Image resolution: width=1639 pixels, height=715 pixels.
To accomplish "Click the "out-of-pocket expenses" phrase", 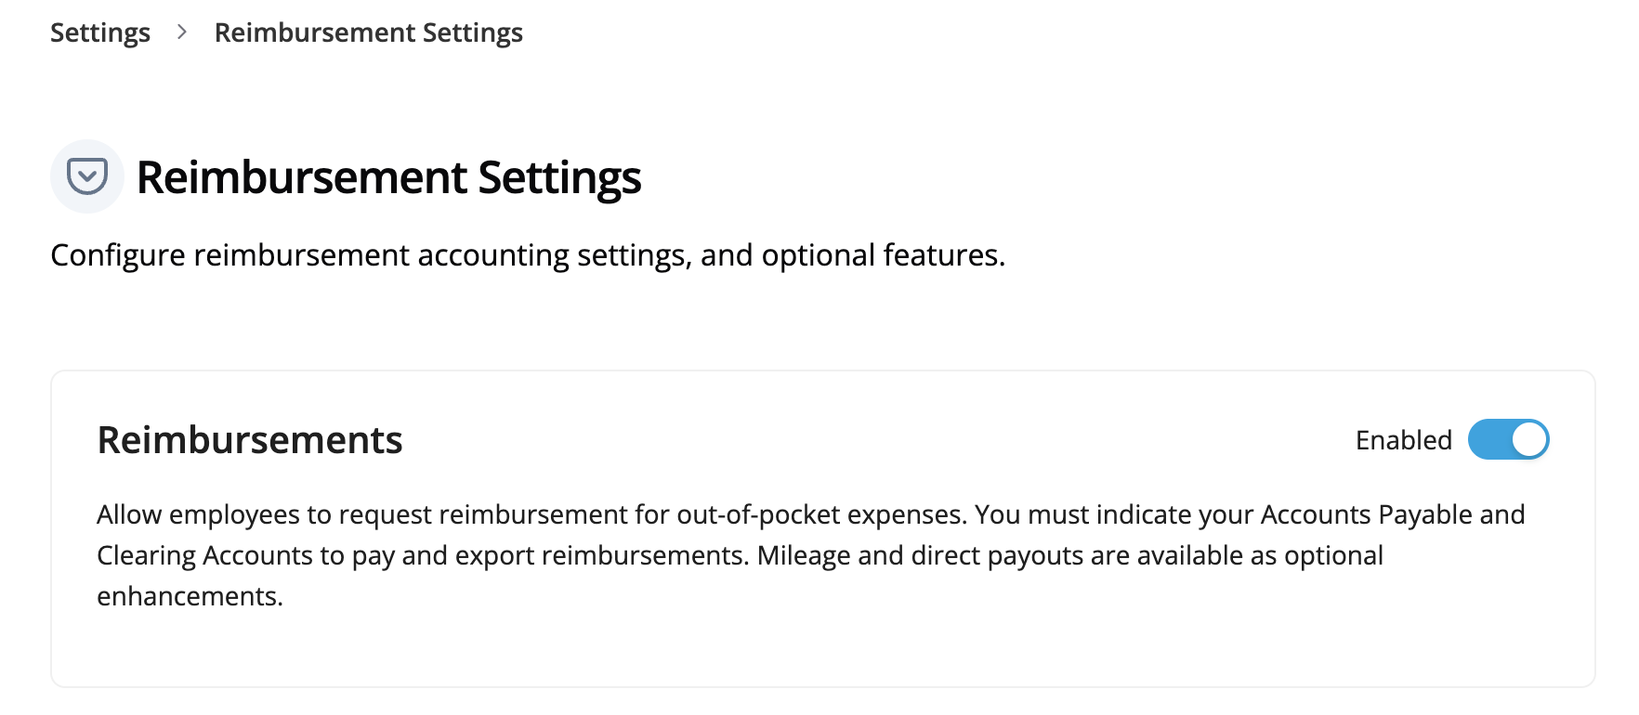I will click(x=820, y=514).
